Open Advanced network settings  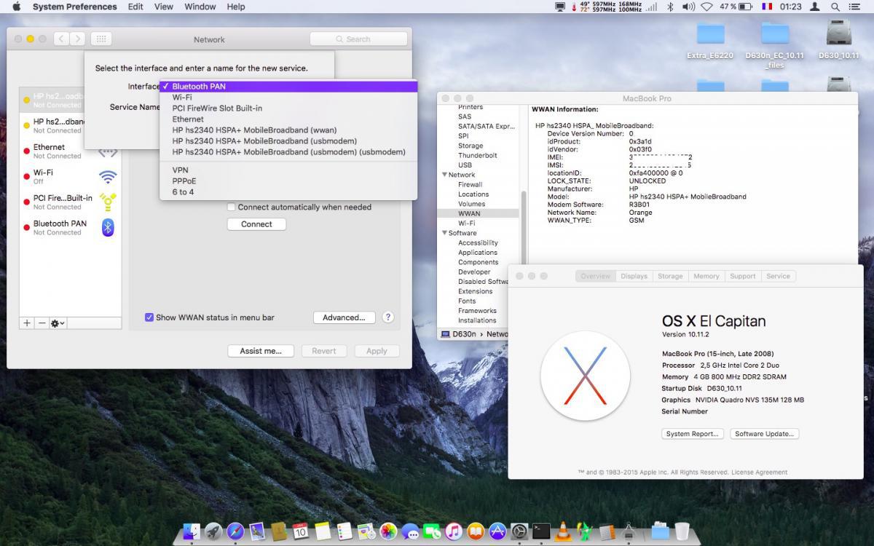(345, 317)
